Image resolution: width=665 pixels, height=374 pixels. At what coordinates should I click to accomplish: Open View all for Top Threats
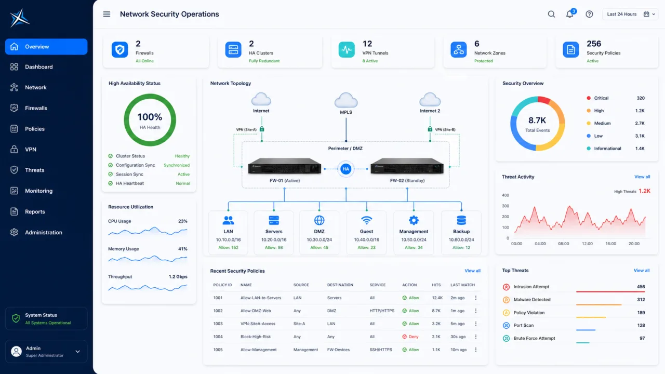pyautogui.click(x=642, y=270)
